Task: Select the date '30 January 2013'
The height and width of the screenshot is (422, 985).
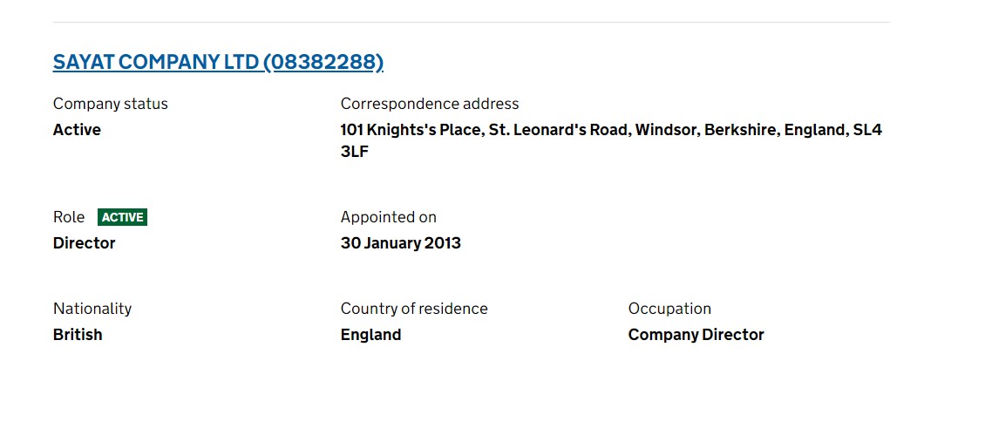Action: pos(401,243)
